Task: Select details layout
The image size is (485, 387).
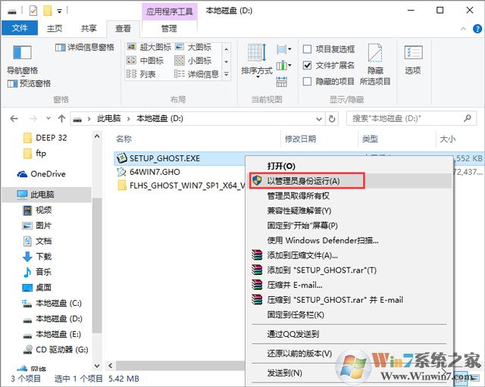Action: click(x=197, y=74)
